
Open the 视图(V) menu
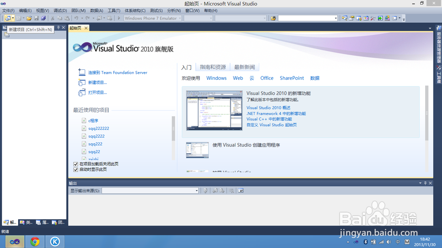[42, 11]
